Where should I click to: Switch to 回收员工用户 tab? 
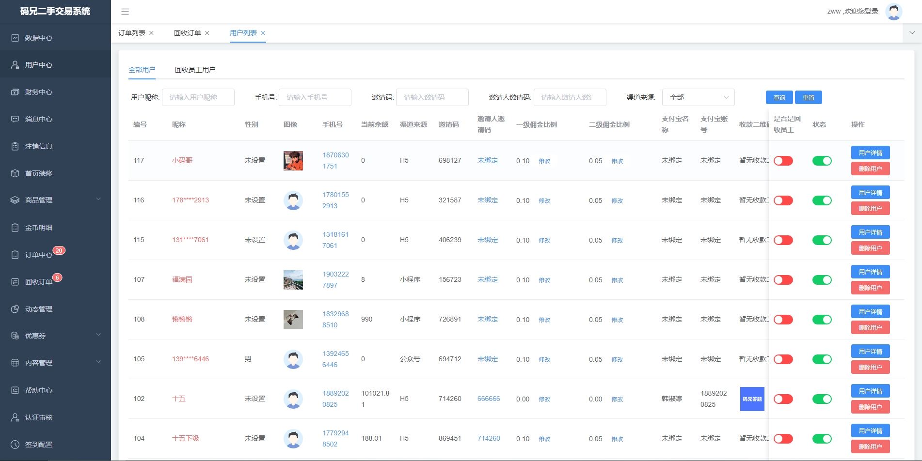pyautogui.click(x=195, y=70)
